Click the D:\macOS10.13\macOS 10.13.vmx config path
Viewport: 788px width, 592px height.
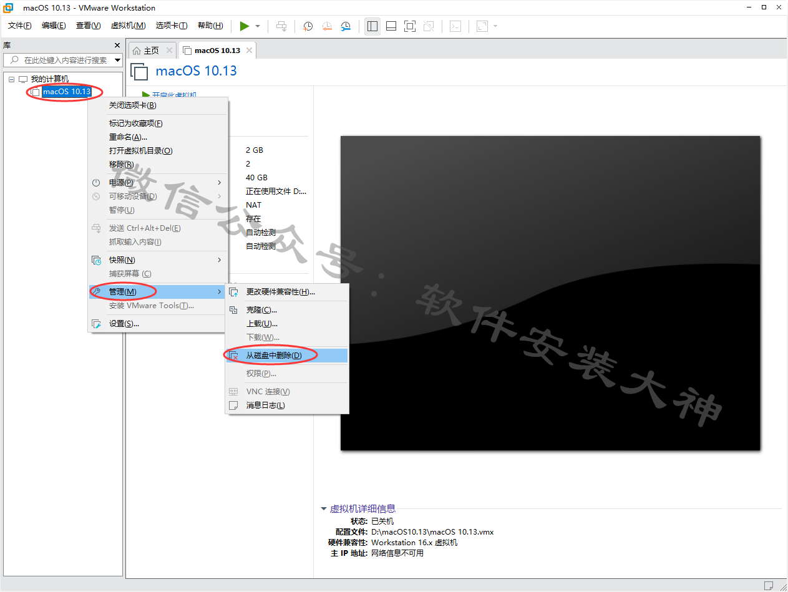click(432, 532)
